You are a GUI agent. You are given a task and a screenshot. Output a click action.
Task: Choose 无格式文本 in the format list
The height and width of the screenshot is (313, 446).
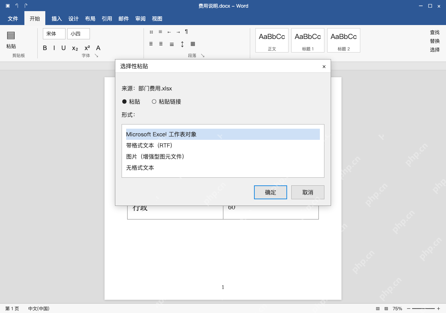(x=223, y=168)
